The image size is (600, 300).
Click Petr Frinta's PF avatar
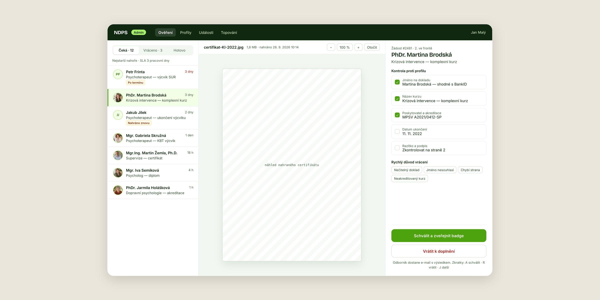coord(118,74)
